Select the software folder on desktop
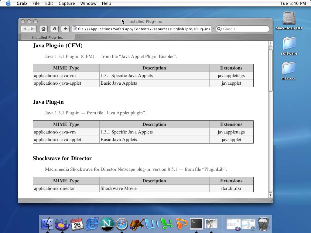Viewport: 311px width, 233px height. click(x=289, y=46)
